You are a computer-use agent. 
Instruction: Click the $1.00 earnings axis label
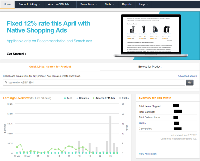pyautogui.click(x=10, y=114)
